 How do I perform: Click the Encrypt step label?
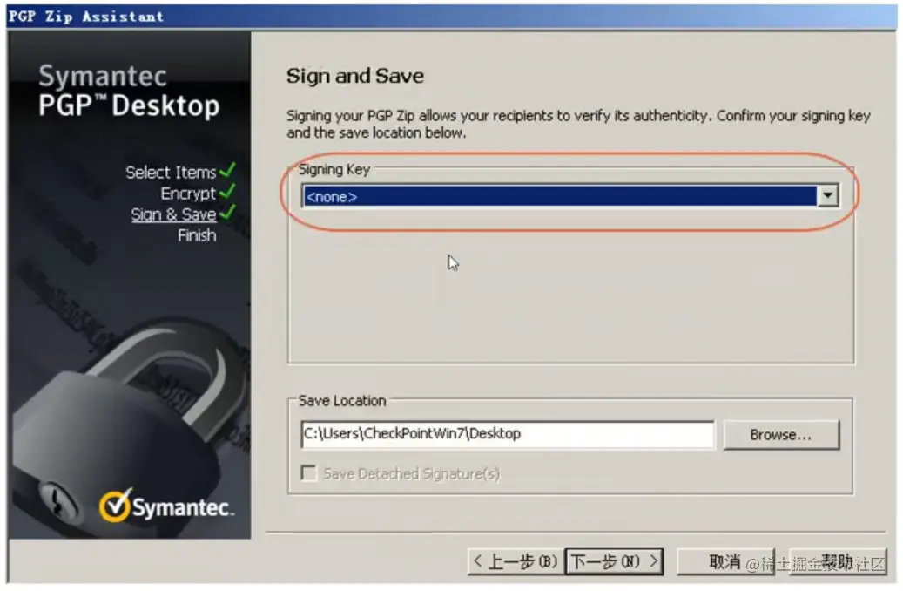[x=188, y=194]
